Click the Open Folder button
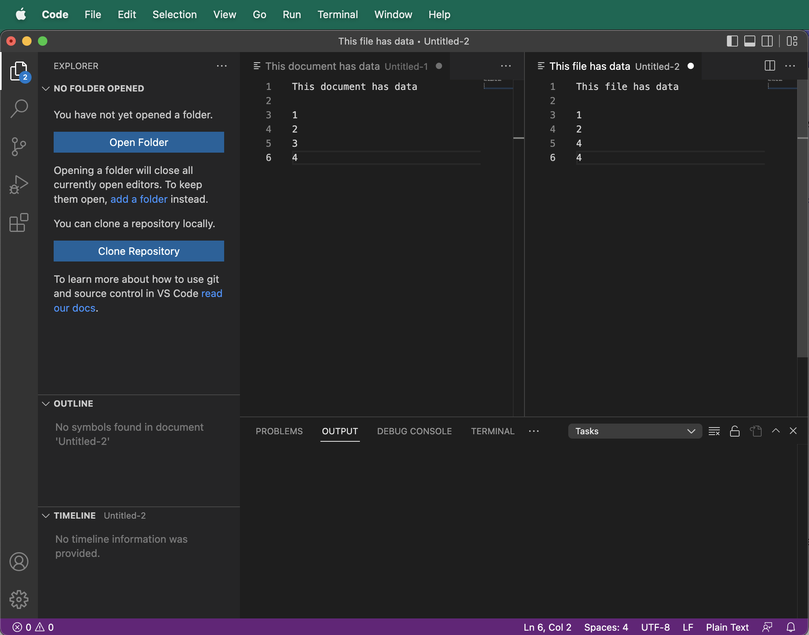This screenshot has height=635, width=809. (x=139, y=142)
